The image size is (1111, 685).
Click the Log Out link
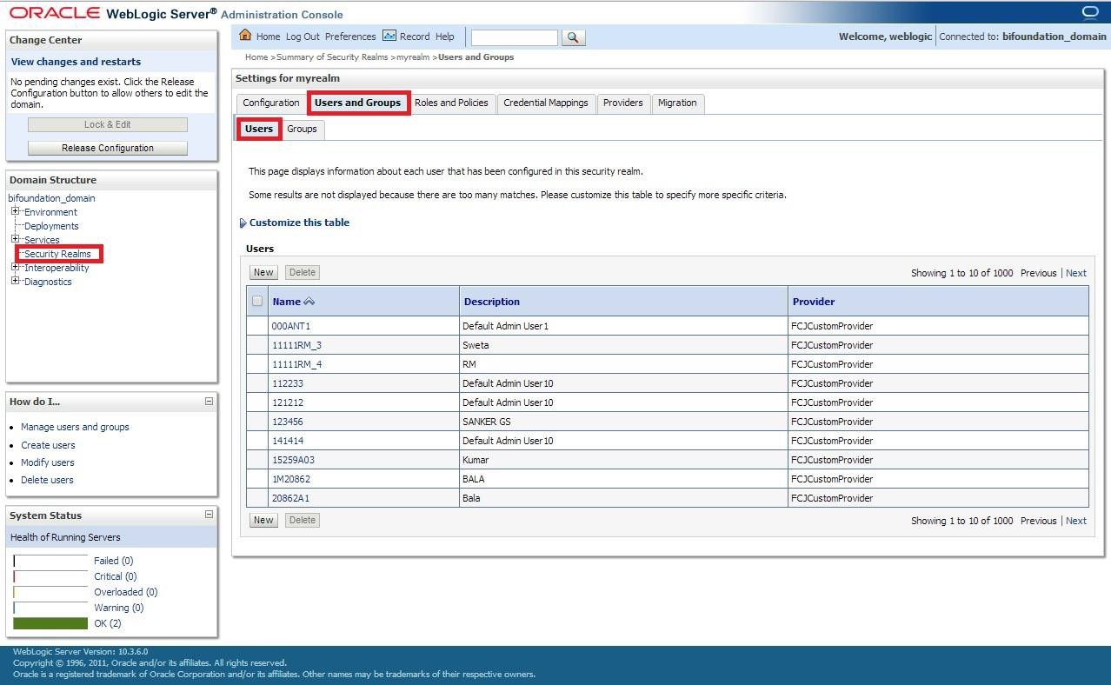(303, 37)
